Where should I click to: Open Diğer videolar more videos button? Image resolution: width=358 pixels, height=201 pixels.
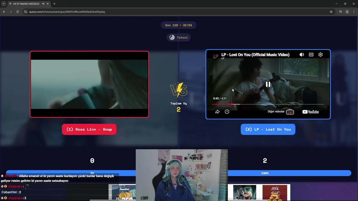[281, 112]
